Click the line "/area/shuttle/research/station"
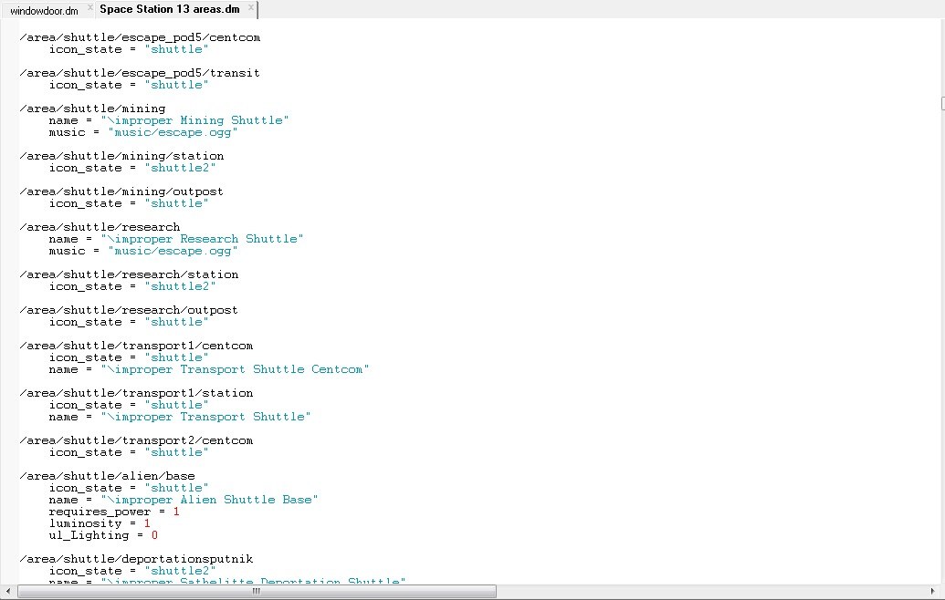 pos(129,274)
